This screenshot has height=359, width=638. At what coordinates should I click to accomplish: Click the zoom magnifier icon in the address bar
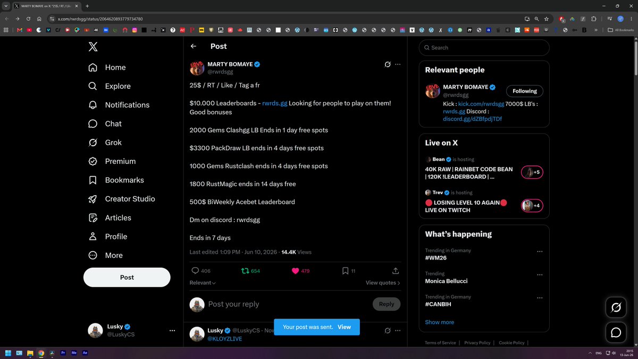tap(536, 19)
